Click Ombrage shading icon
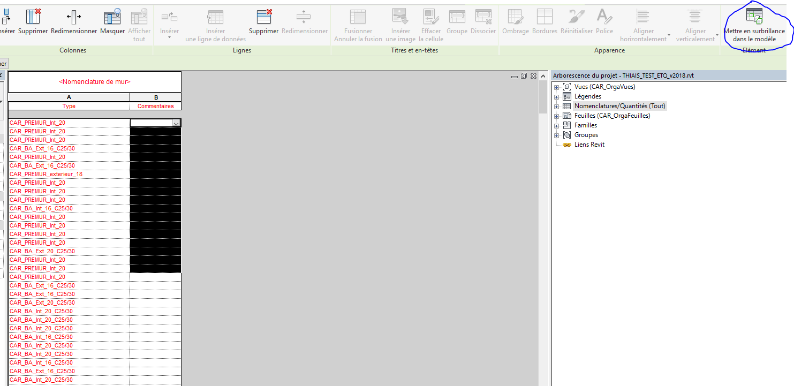This screenshot has height=386, width=794. 516,17
